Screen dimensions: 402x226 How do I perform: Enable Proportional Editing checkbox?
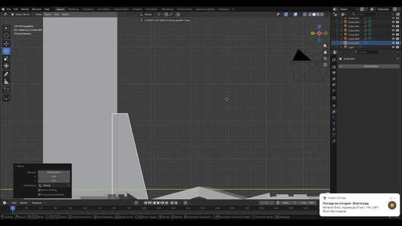pos(39,195)
